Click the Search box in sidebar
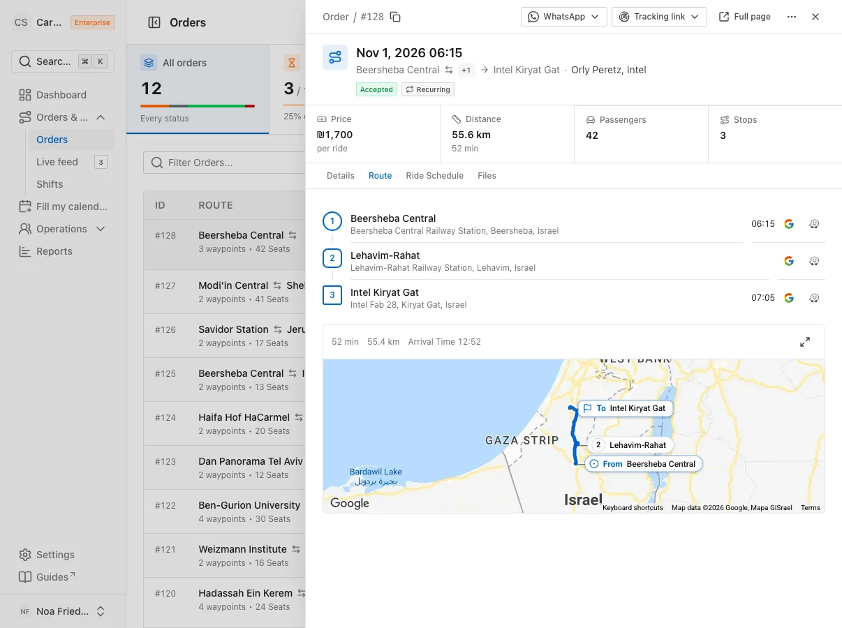842x628 pixels. pyautogui.click(x=63, y=61)
